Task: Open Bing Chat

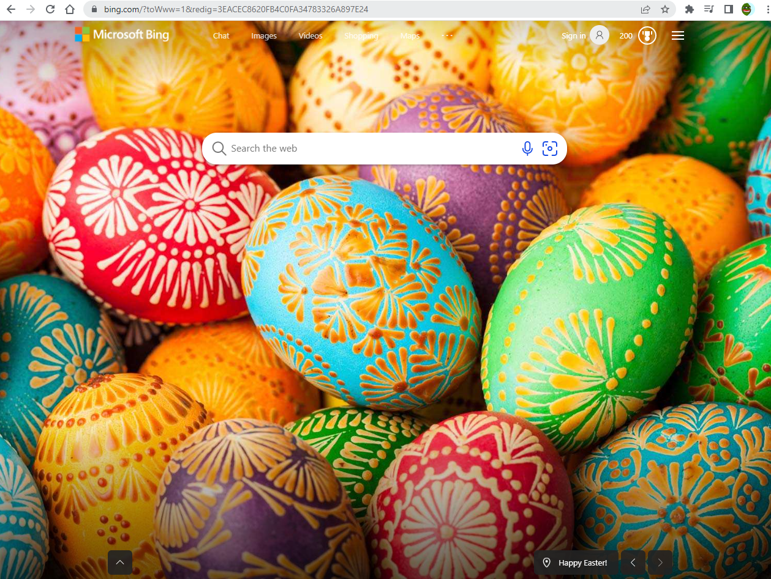Action: (221, 36)
